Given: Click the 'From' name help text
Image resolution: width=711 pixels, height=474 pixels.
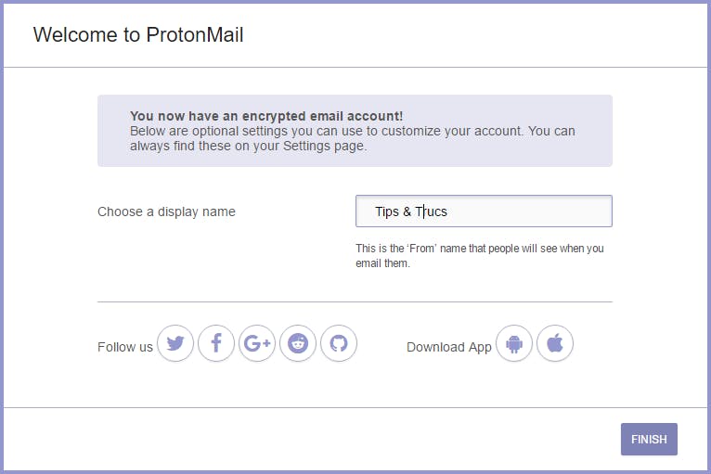Looking at the screenshot, I should click(x=479, y=249).
